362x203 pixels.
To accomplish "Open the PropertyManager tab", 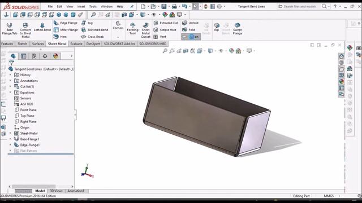I will (24, 56).
